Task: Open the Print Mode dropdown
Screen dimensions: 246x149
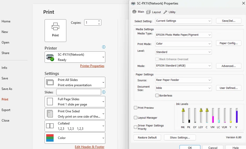Action: coord(183,44)
